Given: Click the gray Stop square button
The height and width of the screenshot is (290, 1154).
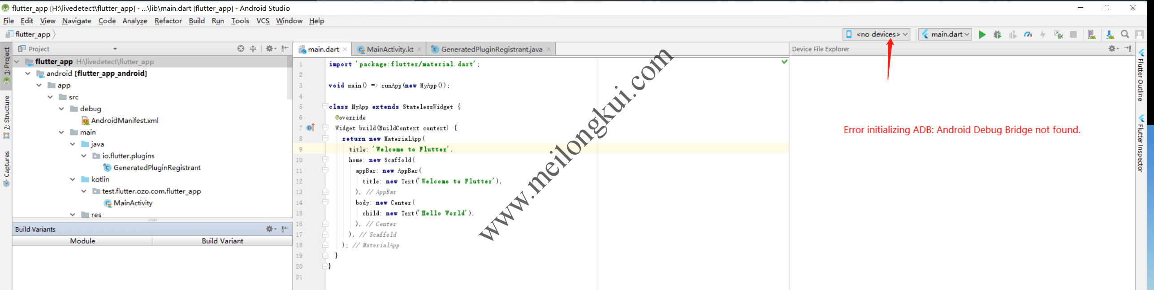Looking at the screenshot, I should point(1073,35).
